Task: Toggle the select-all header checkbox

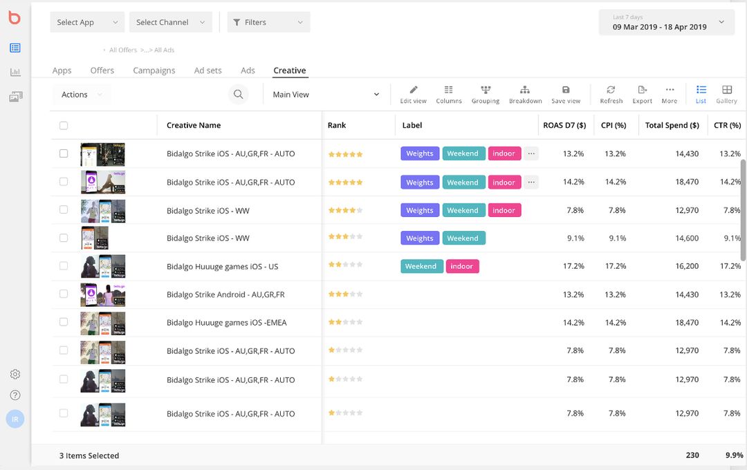Action: [x=64, y=125]
